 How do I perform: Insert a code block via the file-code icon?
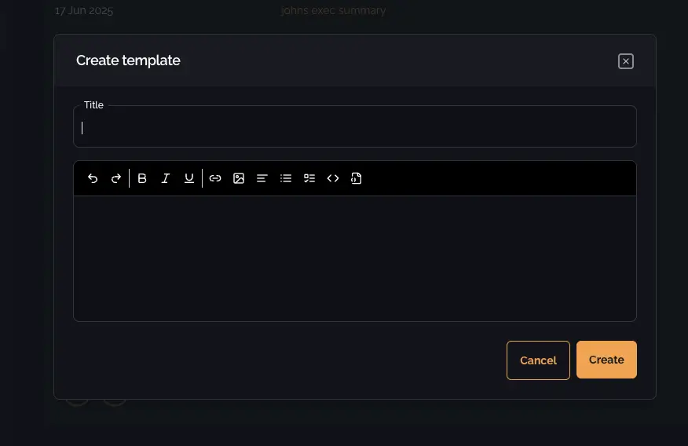coord(357,178)
